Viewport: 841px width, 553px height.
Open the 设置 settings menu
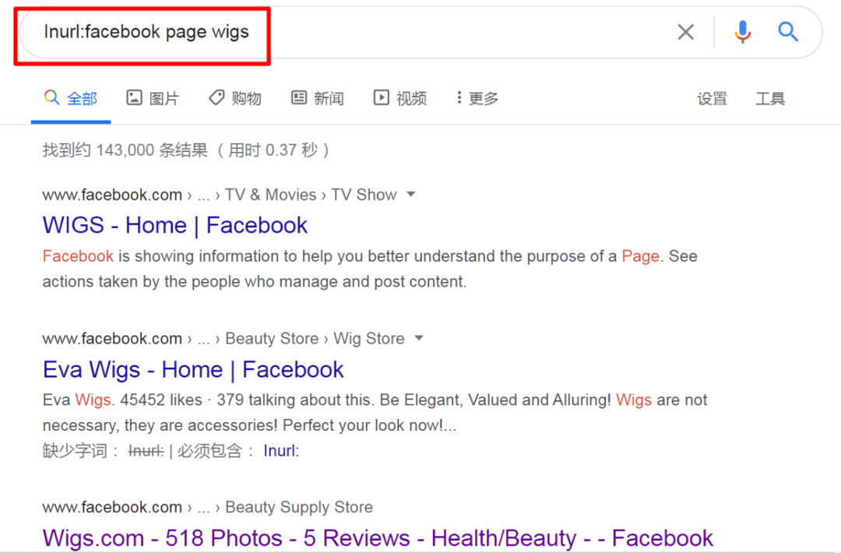(x=712, y=97)
